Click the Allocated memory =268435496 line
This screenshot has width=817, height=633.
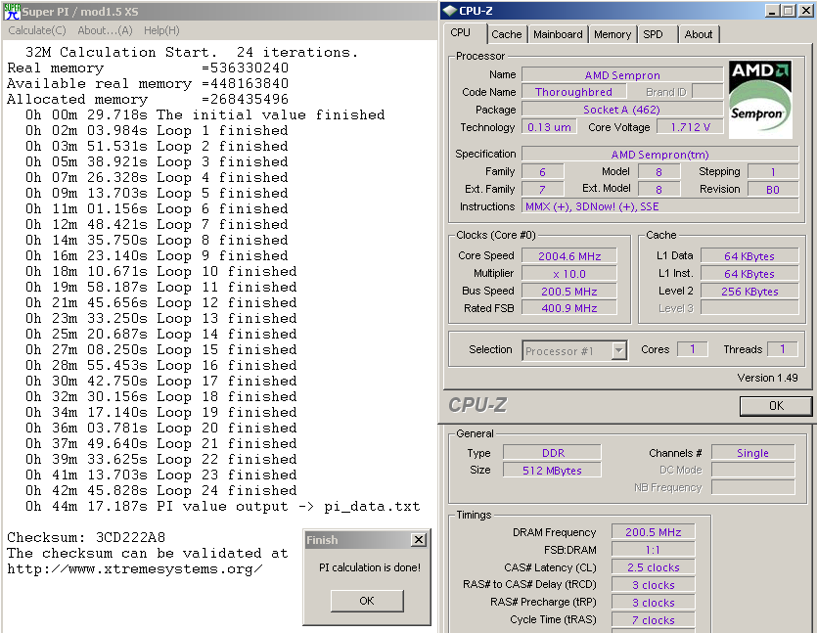[148, 99]
